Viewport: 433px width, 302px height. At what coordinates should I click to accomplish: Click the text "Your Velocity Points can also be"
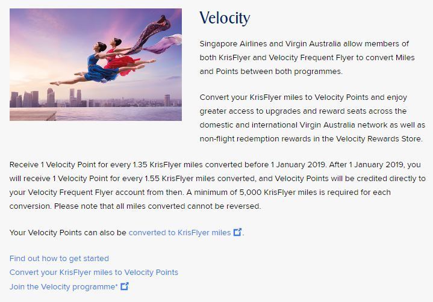[68, 232]
